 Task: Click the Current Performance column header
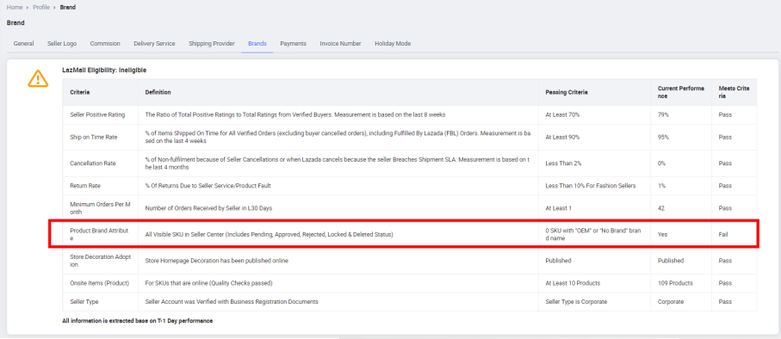pos(681,92)
